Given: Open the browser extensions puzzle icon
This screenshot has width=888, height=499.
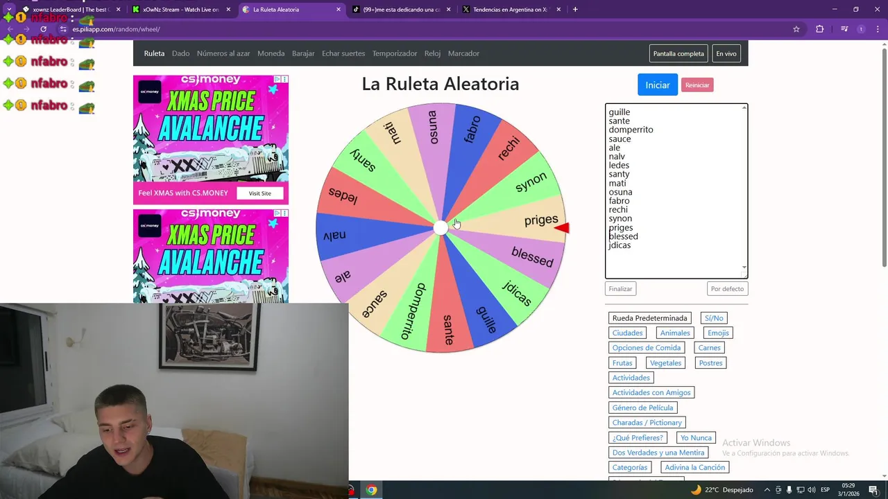Looking at the screenshot, I should tap(819, 29).
